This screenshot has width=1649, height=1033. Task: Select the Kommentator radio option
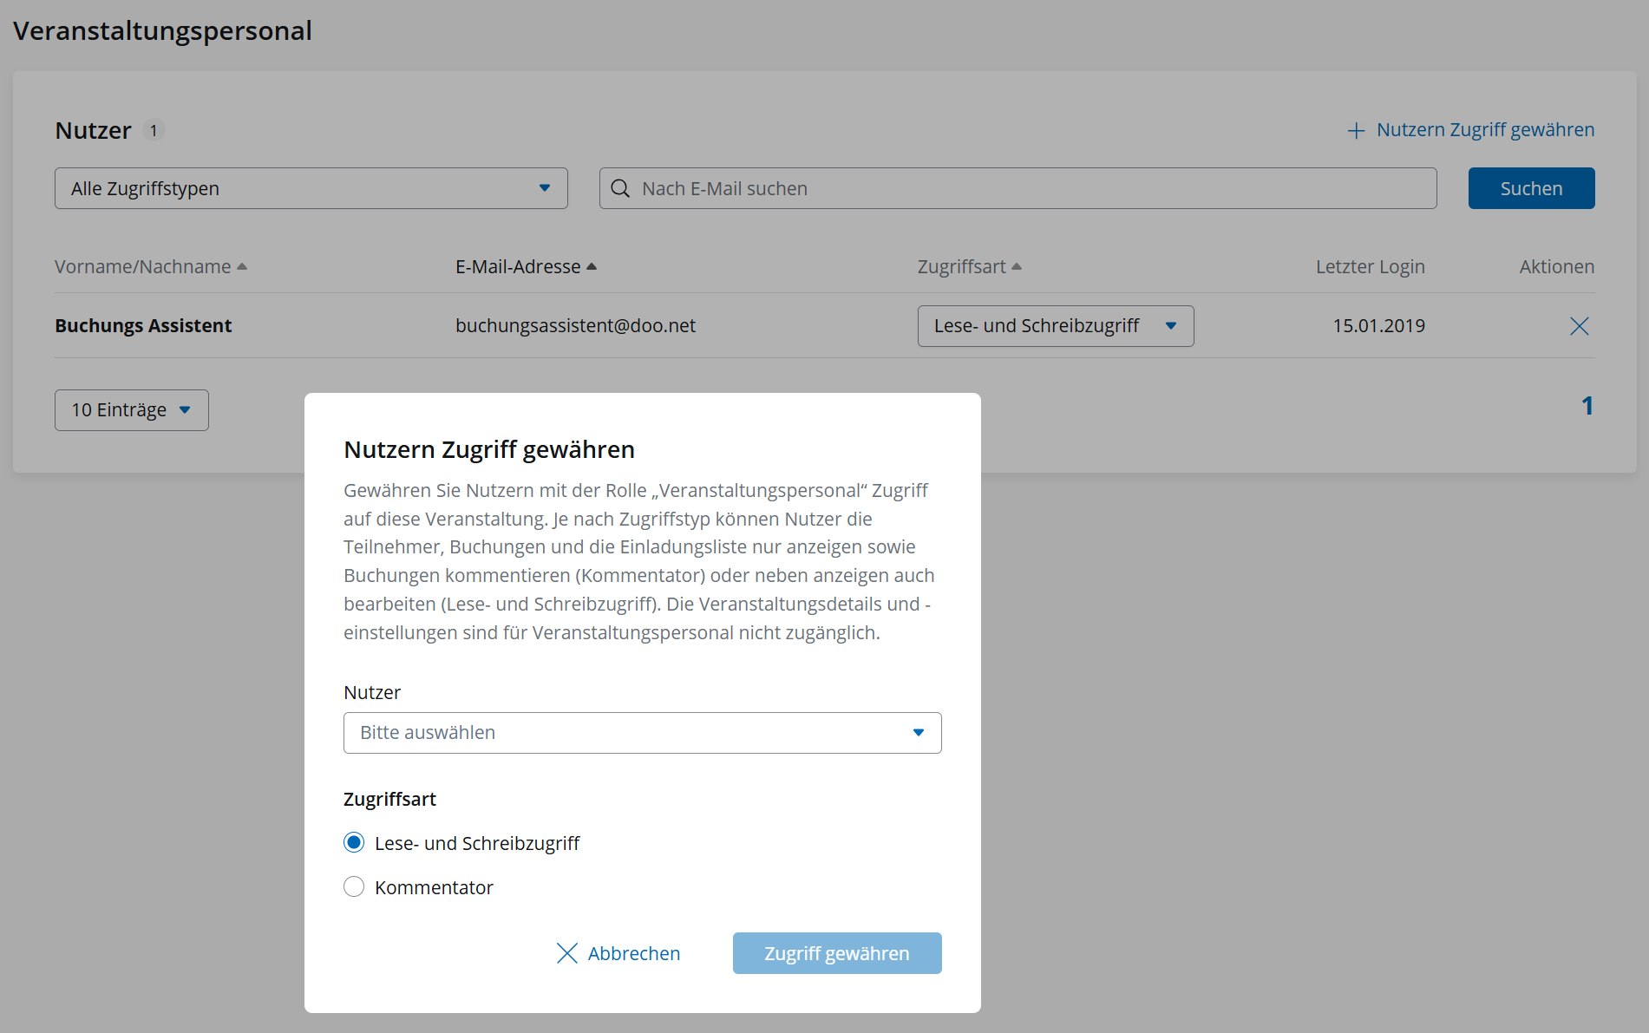354,886
